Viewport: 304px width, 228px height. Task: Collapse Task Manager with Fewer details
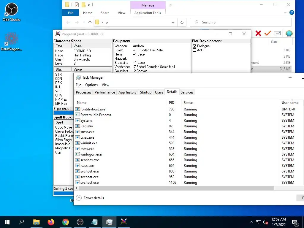(90, 198)
